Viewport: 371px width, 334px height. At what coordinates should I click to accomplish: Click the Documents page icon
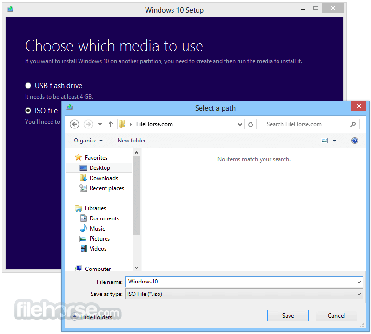pyautogui.click(x=83, y=218)
